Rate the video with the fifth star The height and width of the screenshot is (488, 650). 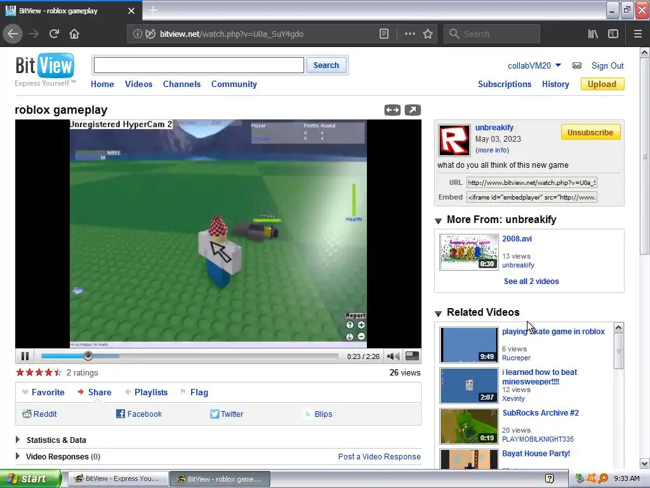coord(58,372)
